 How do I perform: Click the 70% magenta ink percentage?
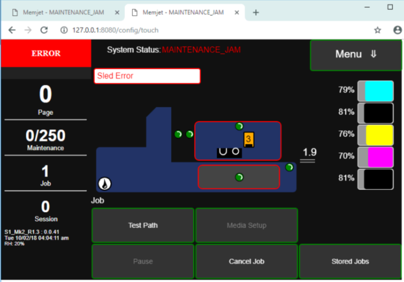[x=346, y=156]
